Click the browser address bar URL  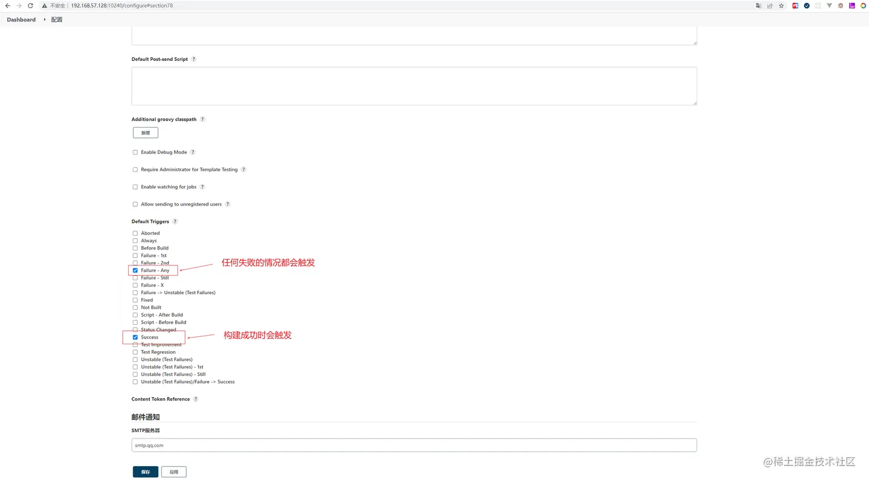click(x=122, y=6)
